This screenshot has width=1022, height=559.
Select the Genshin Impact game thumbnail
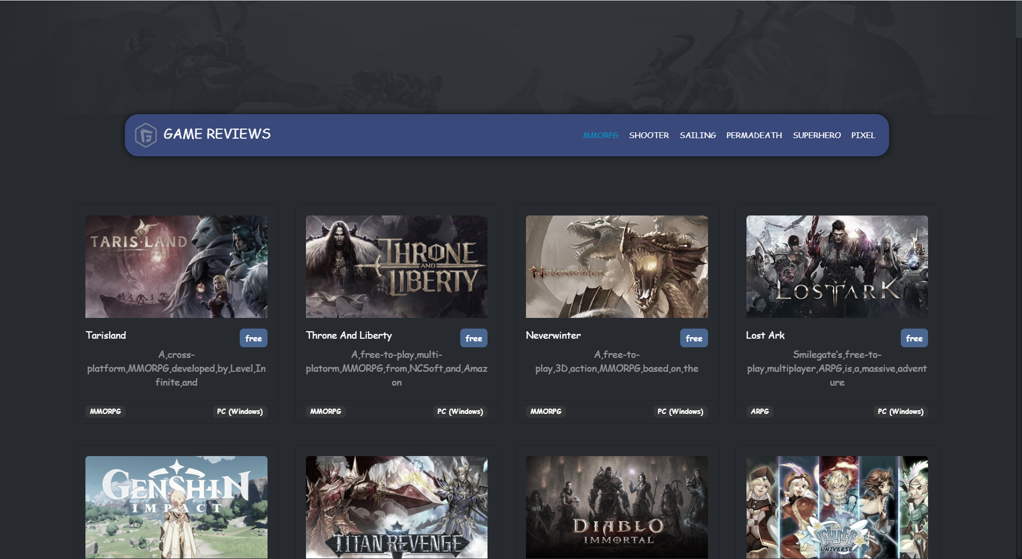point(176,507)
